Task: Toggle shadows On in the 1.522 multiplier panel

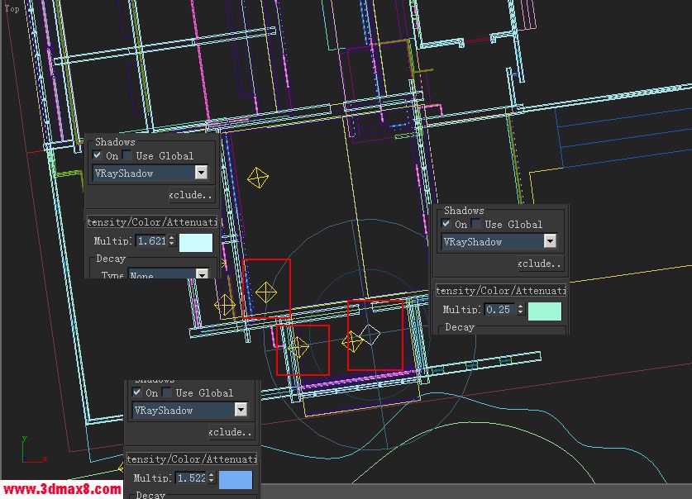Action: tap(136, 392)
